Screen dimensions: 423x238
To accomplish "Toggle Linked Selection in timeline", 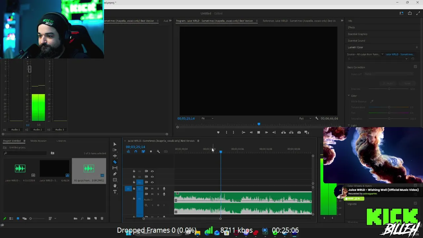I will pos(143,152).
